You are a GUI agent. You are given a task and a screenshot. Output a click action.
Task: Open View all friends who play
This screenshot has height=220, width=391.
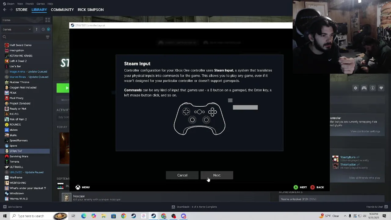click(x=365, y=178)
